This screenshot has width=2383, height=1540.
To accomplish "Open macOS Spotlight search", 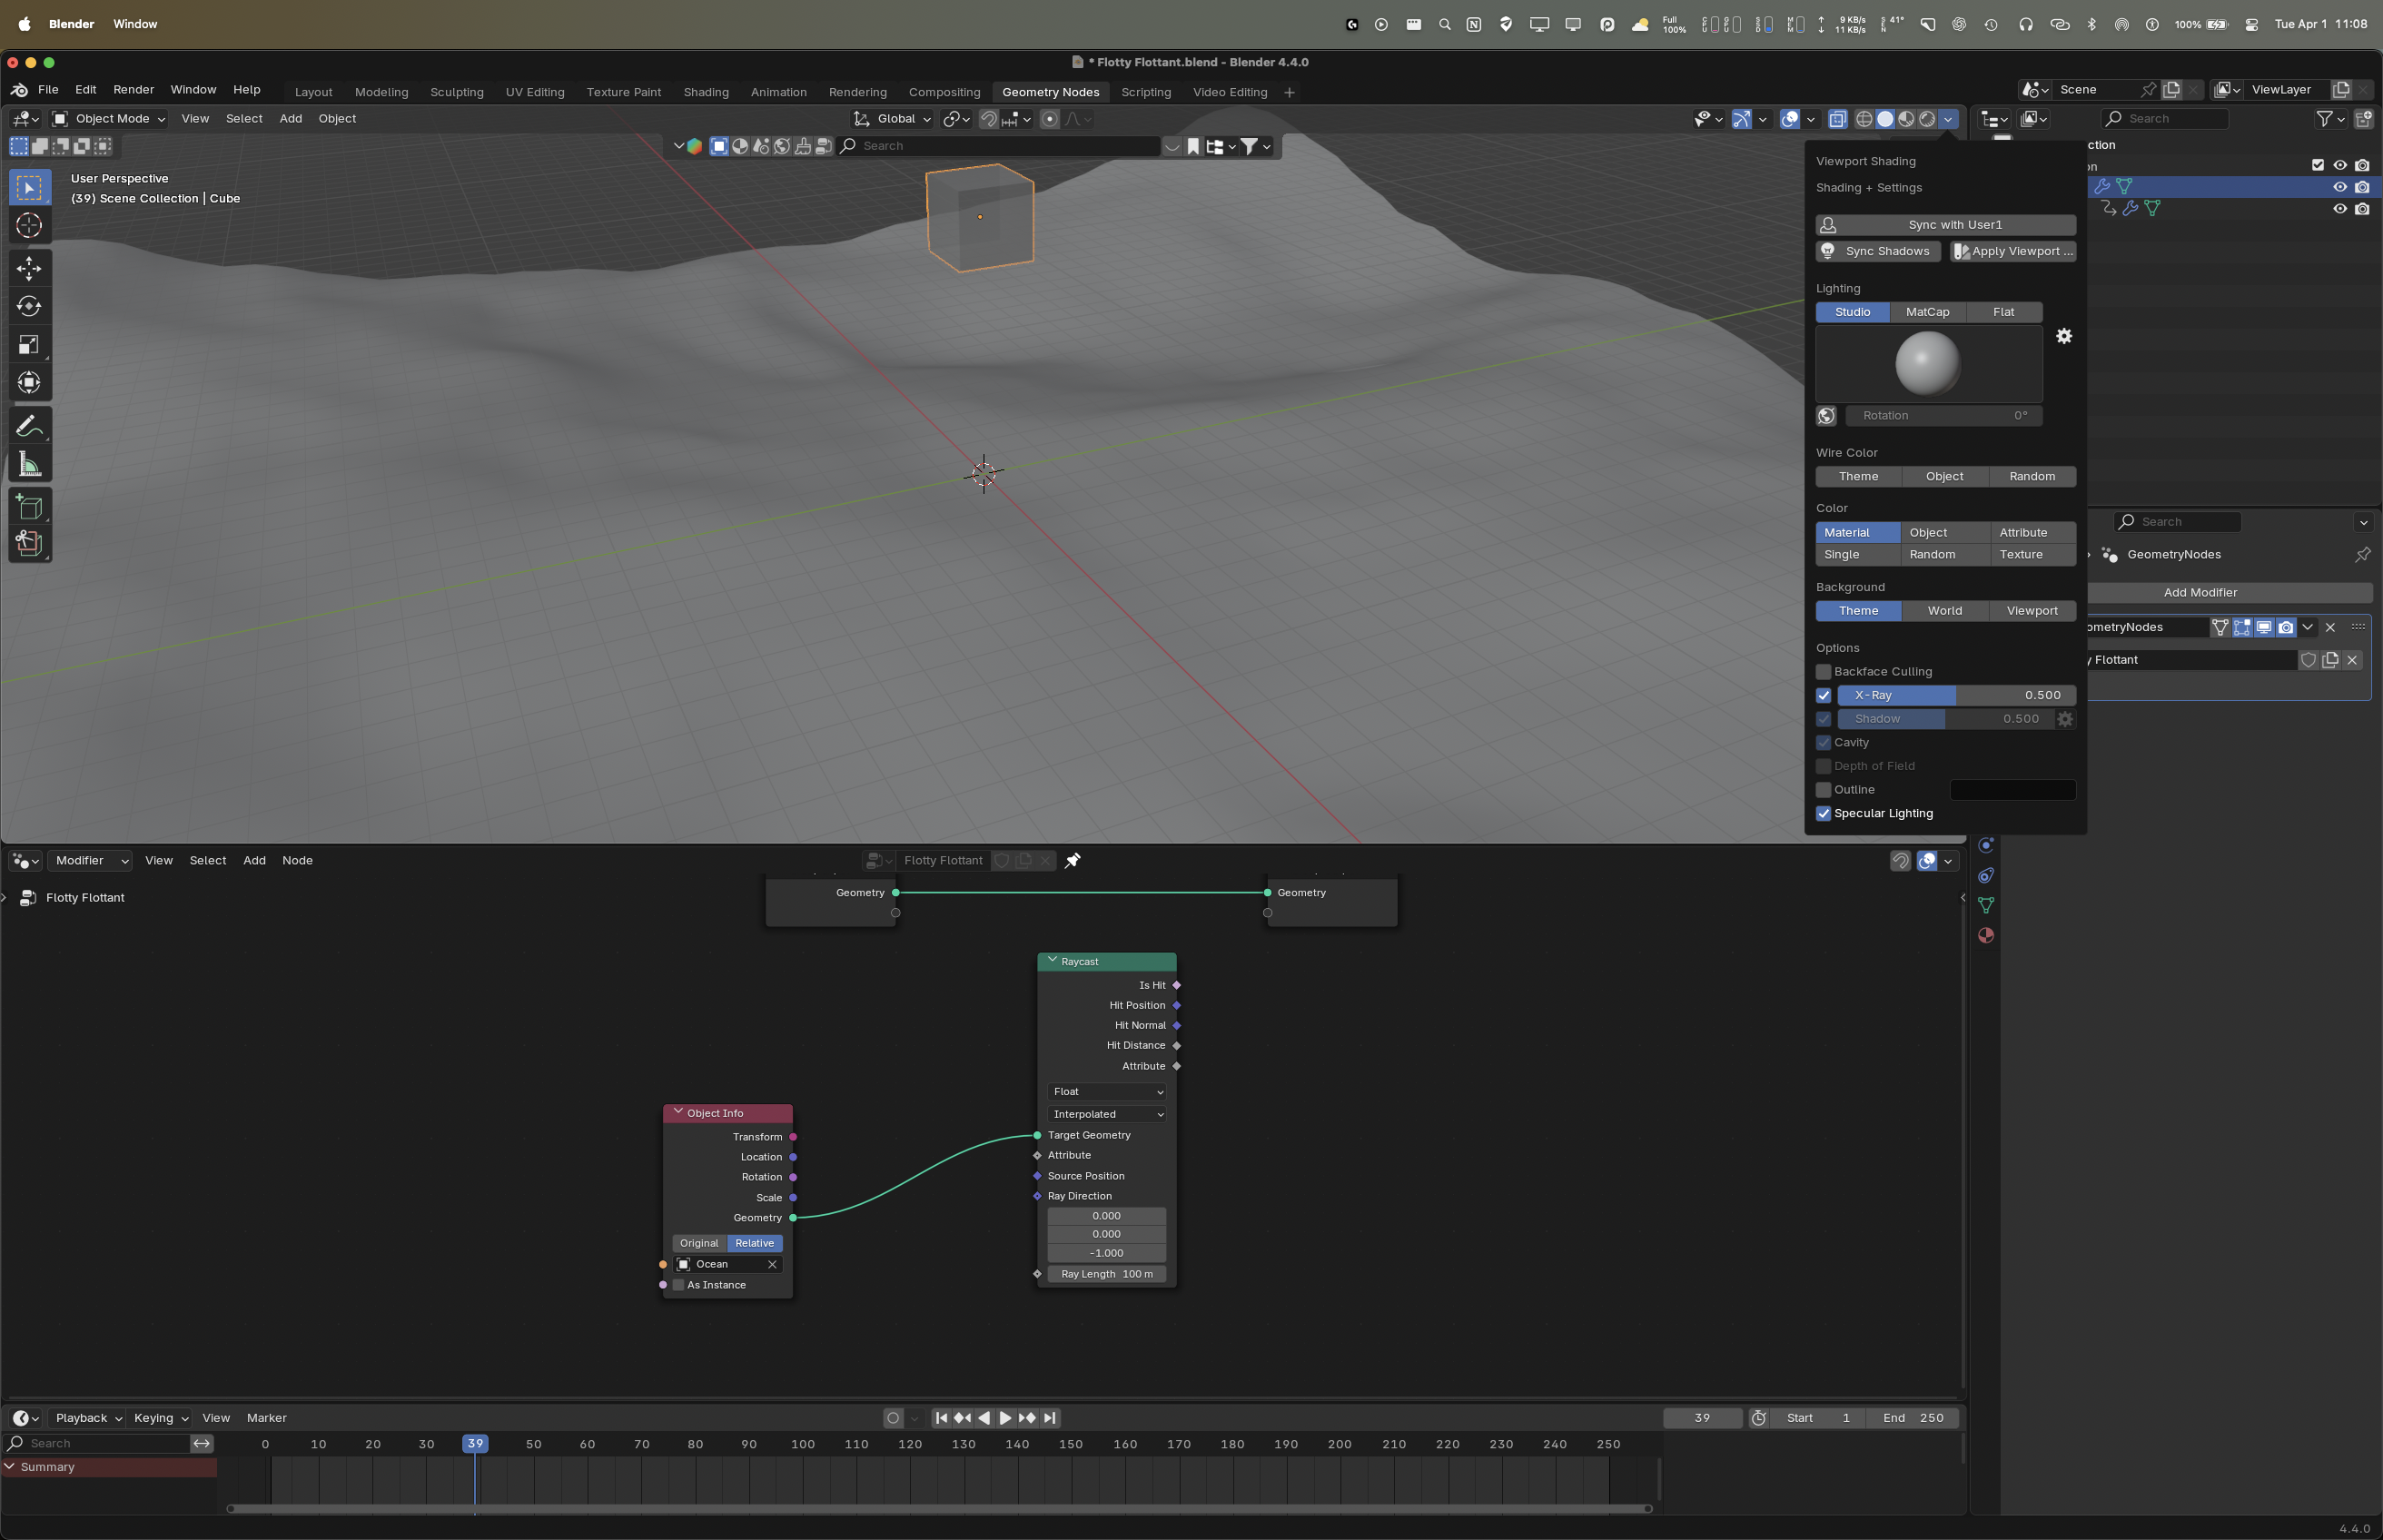I will 1444,24.
